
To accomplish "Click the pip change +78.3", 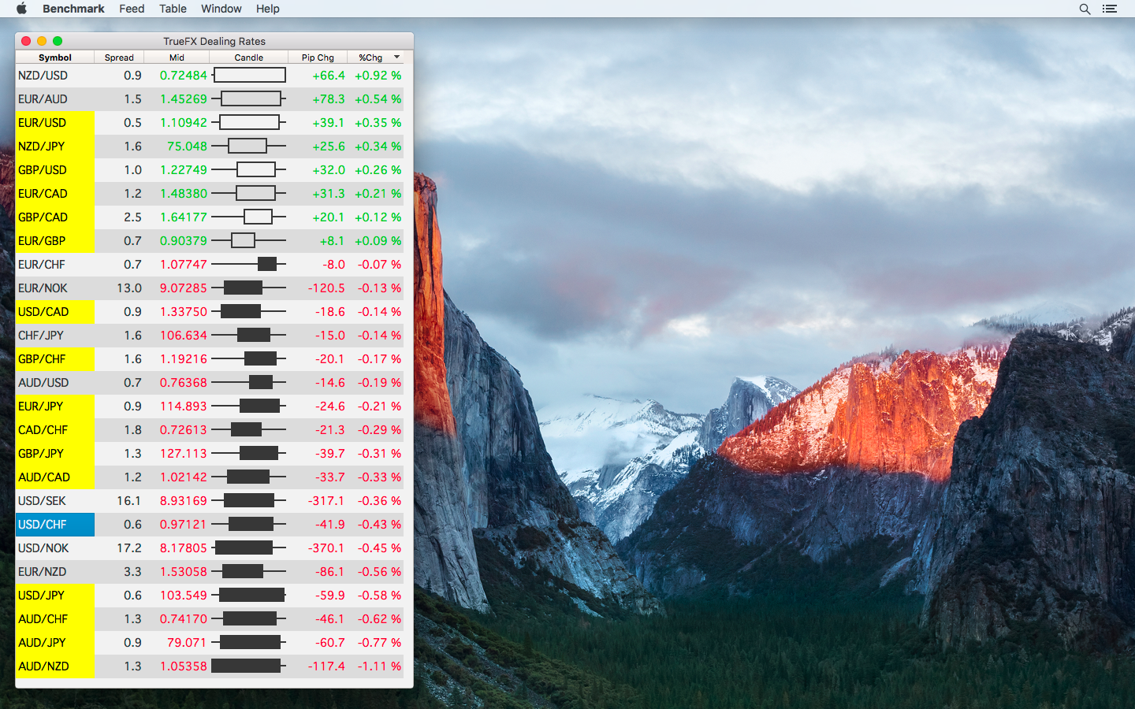I will coord(329,99).
